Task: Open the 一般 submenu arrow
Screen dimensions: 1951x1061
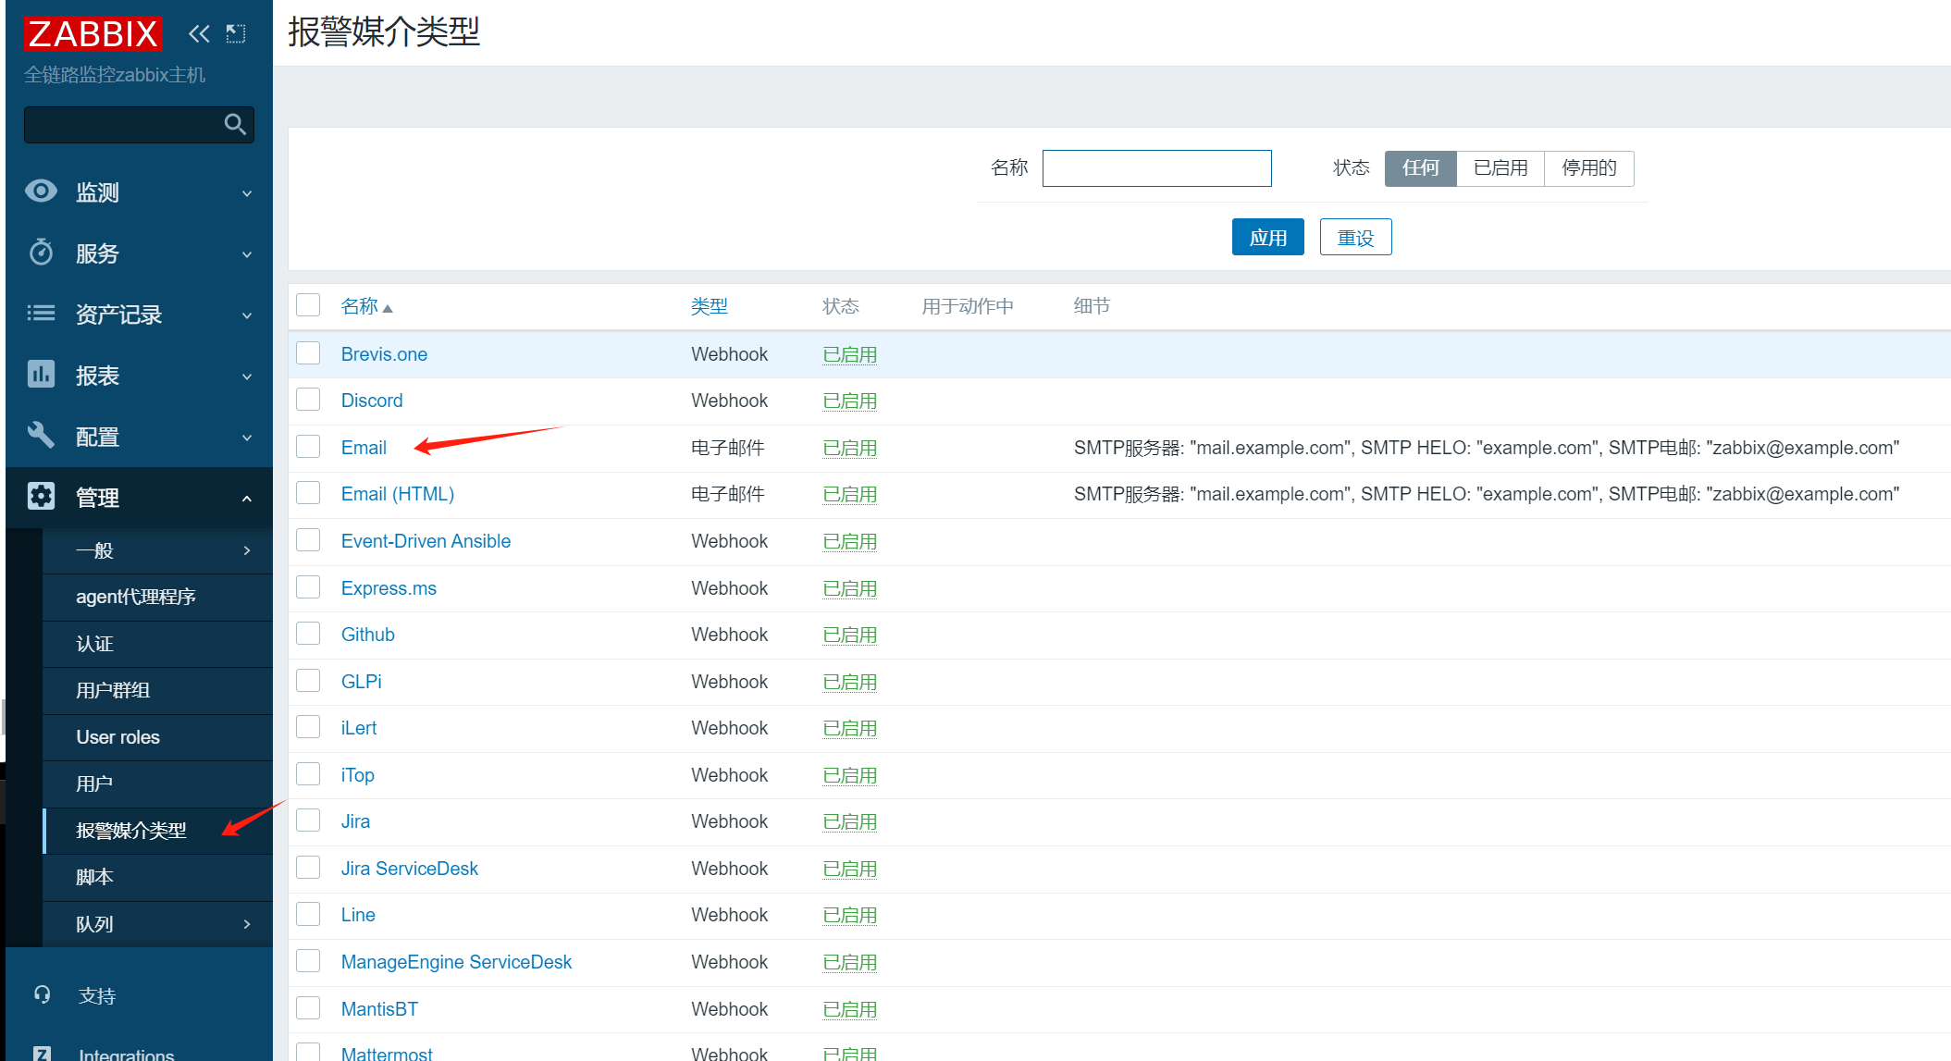Action: 247,550
